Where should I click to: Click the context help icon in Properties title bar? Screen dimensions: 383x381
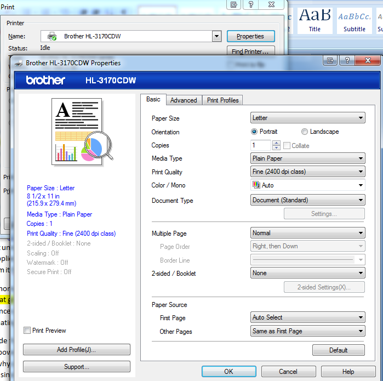[x=347, y=60]
